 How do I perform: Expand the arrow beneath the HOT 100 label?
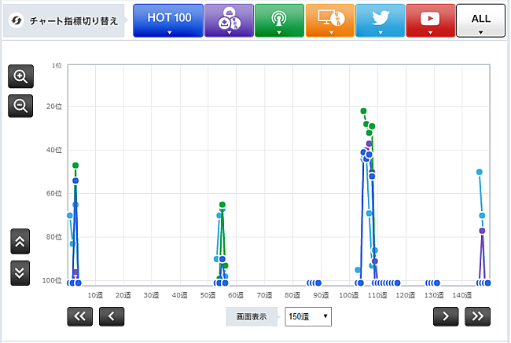click(167, 33)
